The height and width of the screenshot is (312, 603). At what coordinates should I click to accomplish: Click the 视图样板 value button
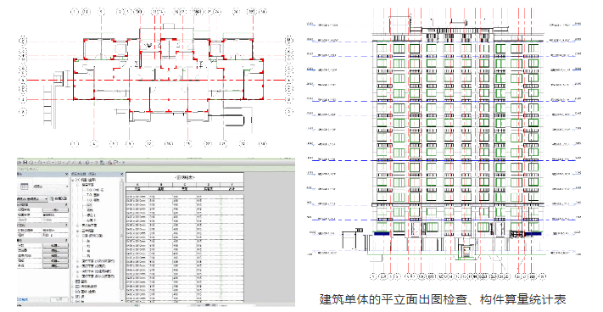(x=55, y=209)
